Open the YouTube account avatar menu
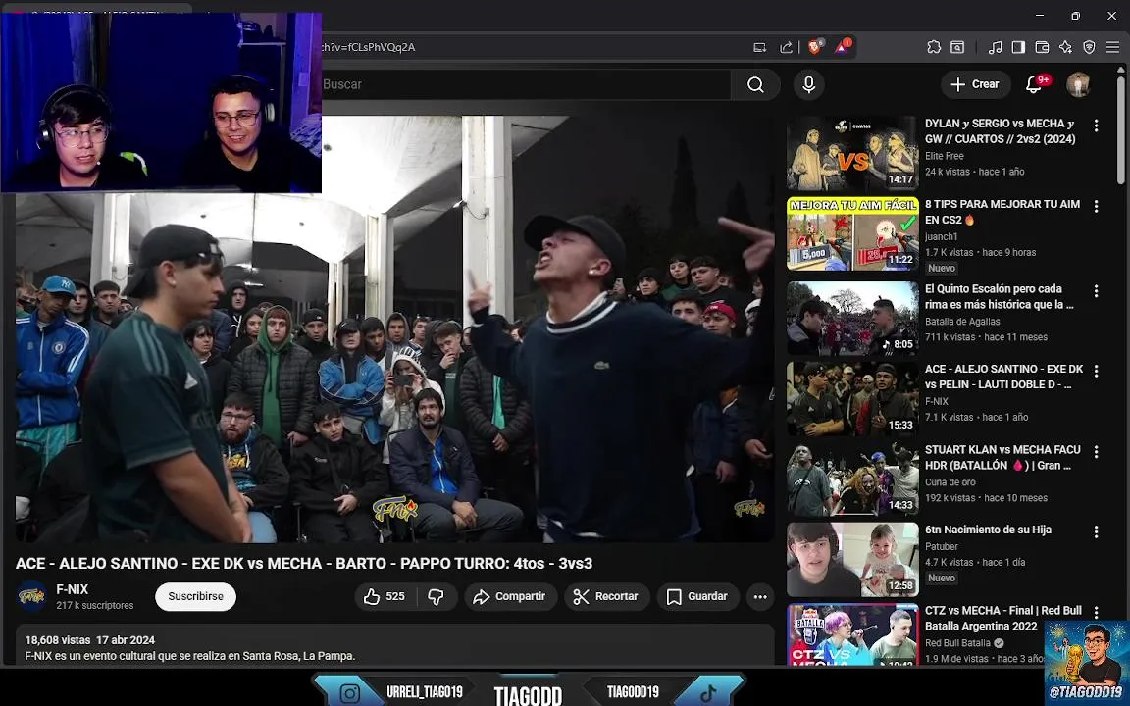The image size is (1130, 706). pos(1078,84)
